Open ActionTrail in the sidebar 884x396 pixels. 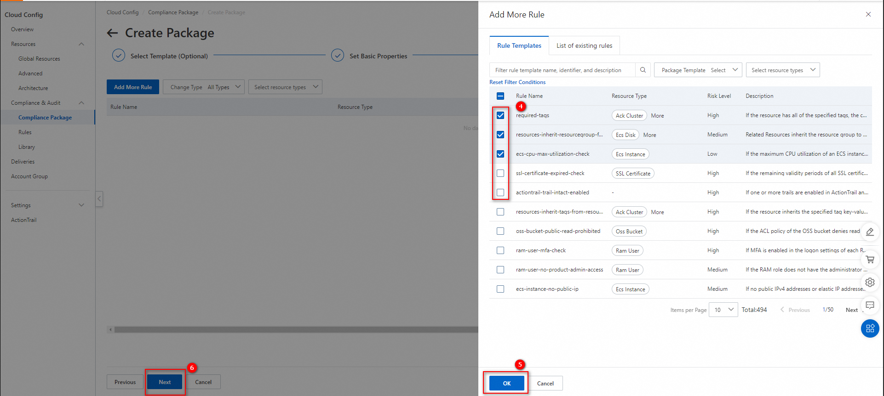(x=23, y=220)
